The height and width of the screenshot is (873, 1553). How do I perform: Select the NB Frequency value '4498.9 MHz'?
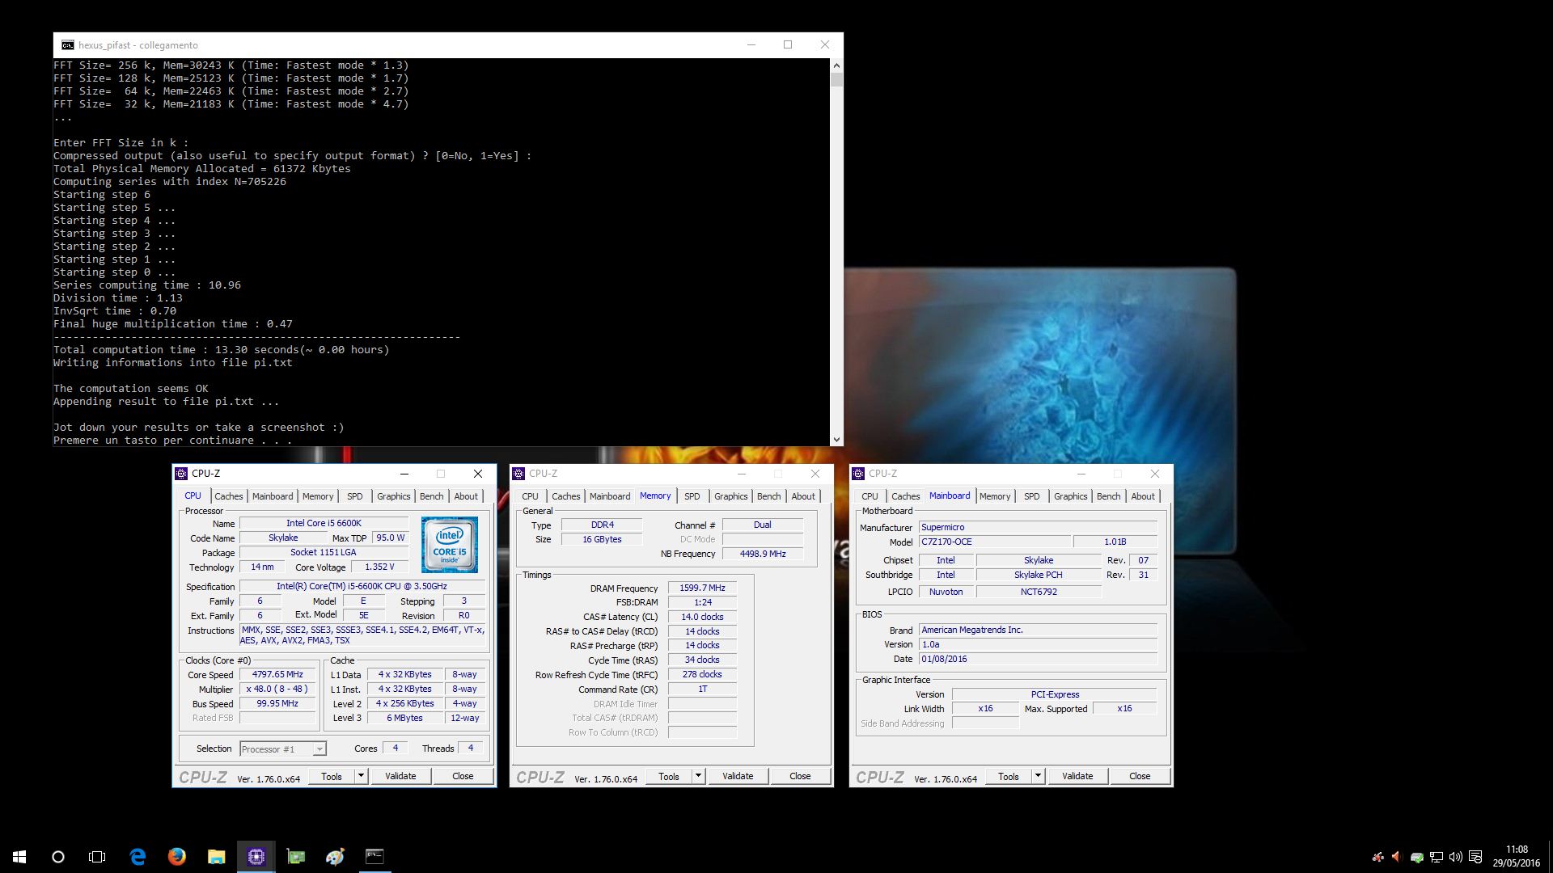coord(763,554)
